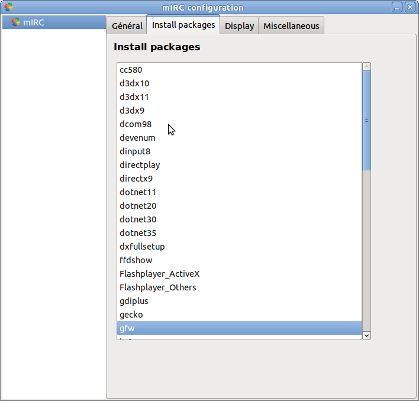
Task: Switch to the Général tab
Action: pos(127,26)
